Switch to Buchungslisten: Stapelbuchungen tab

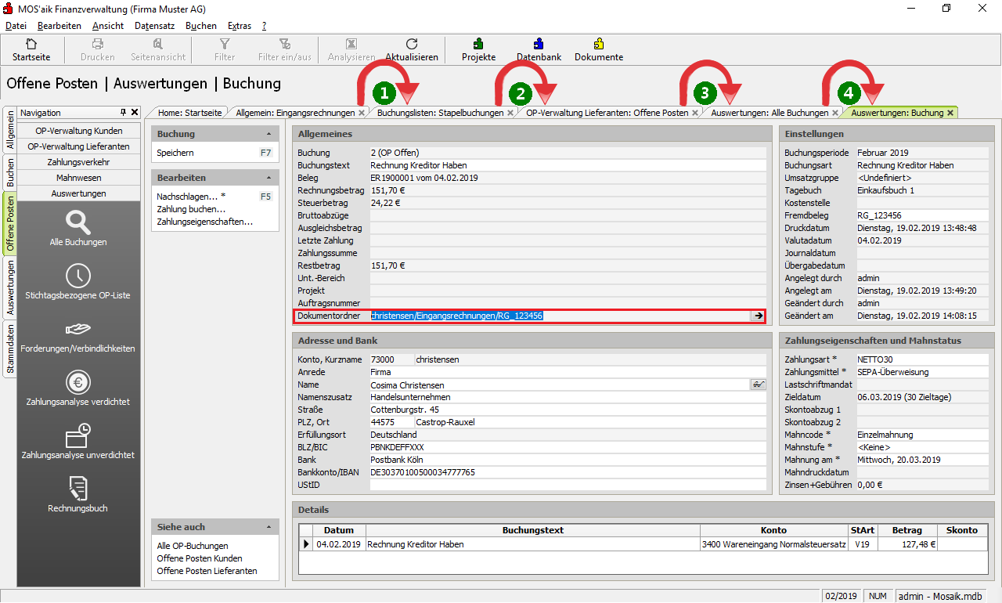440,113
